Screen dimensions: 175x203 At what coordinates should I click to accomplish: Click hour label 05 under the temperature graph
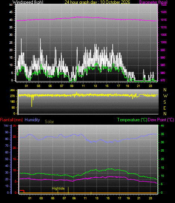pos(53,198)
